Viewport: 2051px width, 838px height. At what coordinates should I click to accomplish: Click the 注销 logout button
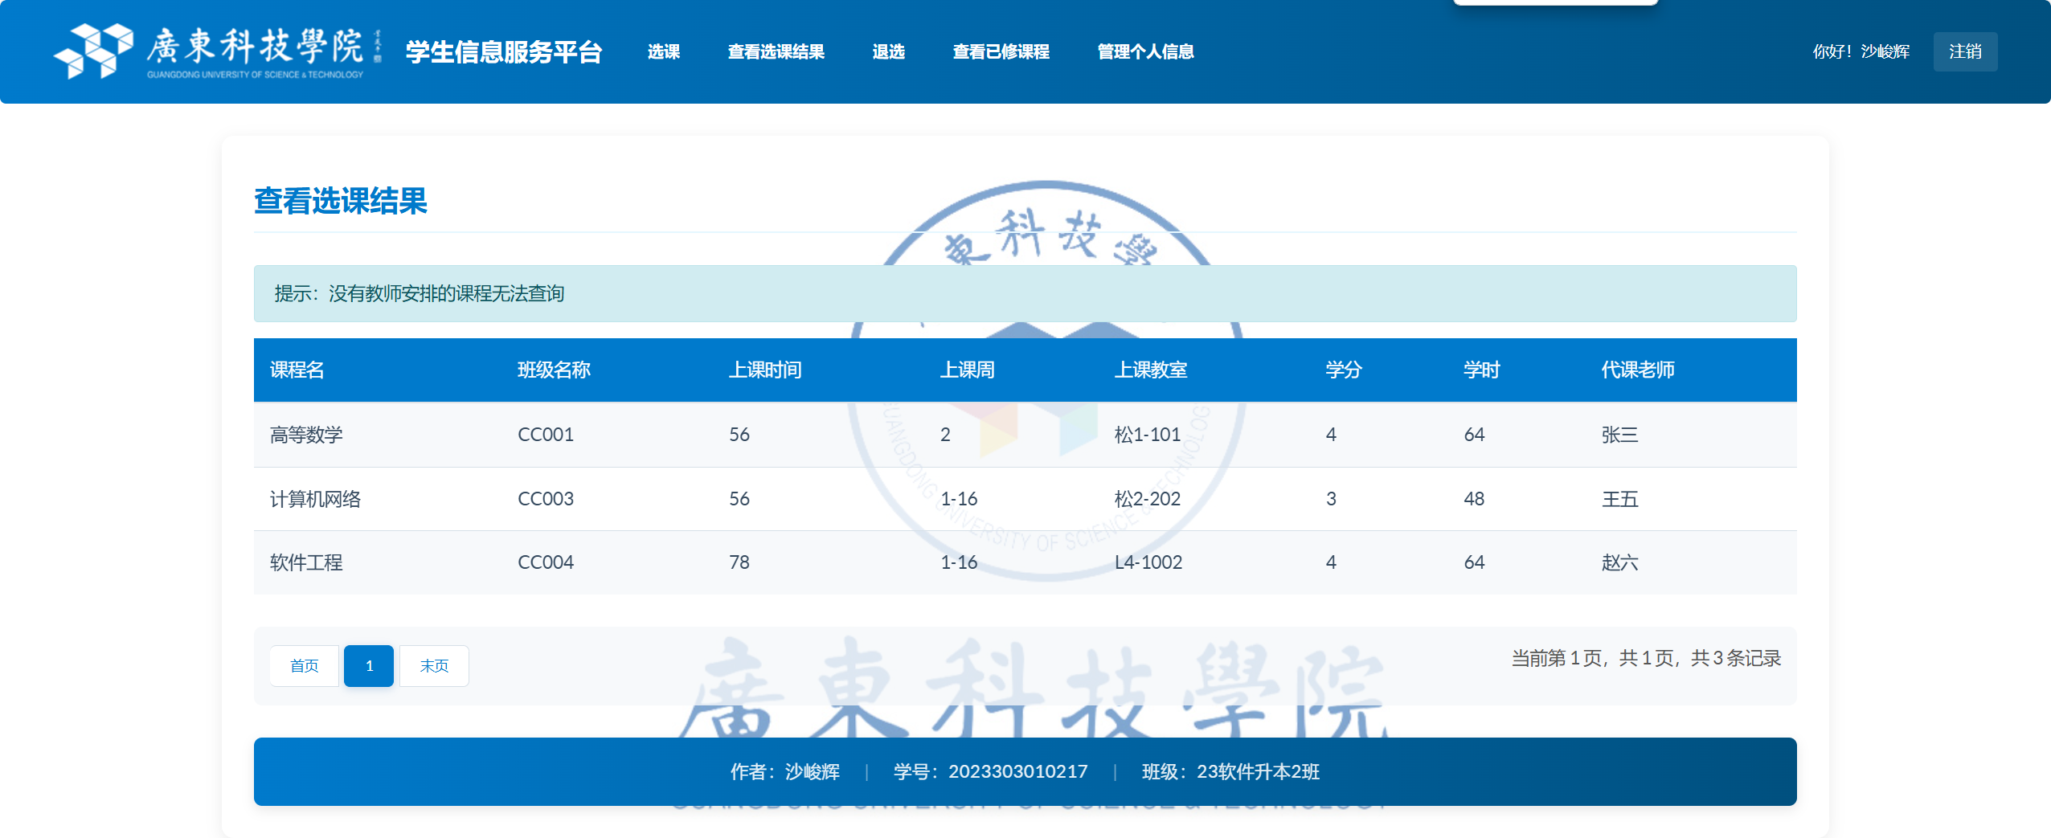coord(1966,51)
